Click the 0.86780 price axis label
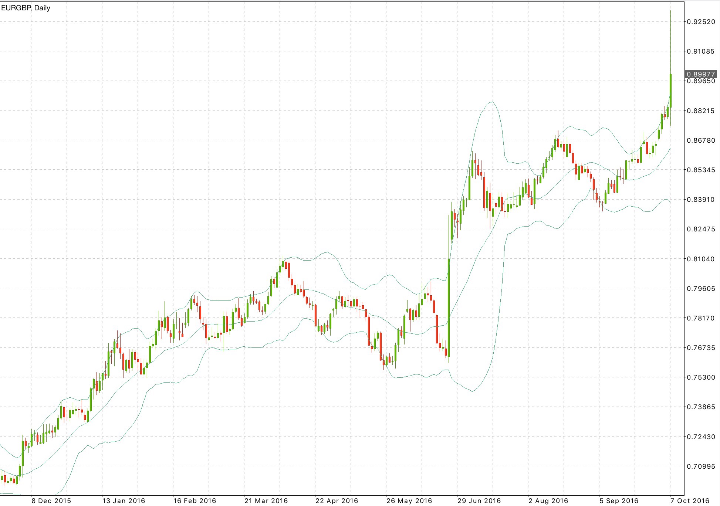 pyautogui.click(x=701, y=140)
